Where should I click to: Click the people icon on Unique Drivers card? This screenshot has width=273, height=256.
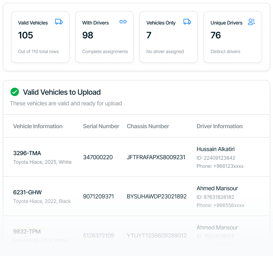pos(251,22)
